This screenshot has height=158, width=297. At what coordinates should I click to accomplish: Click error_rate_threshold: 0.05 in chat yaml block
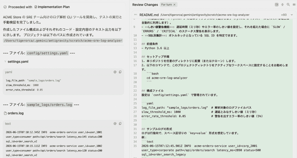pyautogui.click(x=24, y=90)
